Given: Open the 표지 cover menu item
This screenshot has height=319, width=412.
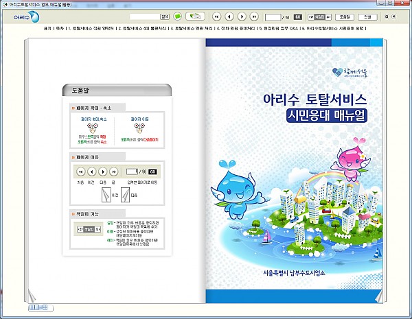Looking at the screenshot, I should coord(47,28).
